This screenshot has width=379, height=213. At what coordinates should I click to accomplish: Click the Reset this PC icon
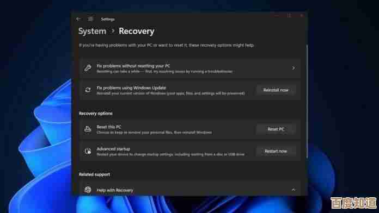coord(88,129)
